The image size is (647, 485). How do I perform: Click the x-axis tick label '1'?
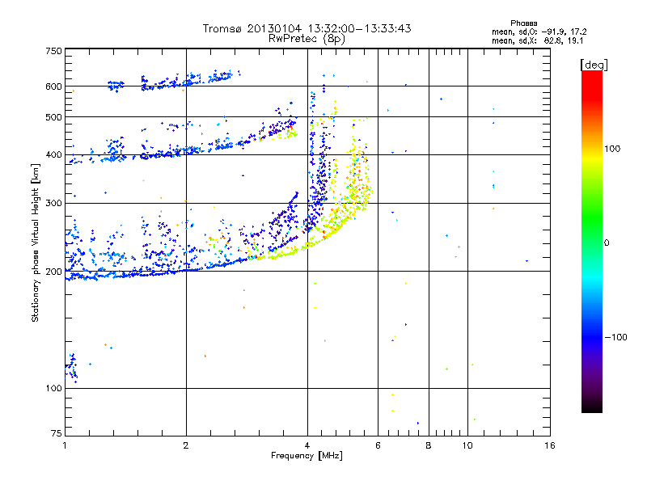click(x=65, y=445)
